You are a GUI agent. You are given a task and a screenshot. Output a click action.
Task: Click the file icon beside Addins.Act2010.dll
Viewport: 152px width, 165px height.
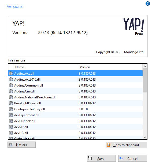pos(11,79)
